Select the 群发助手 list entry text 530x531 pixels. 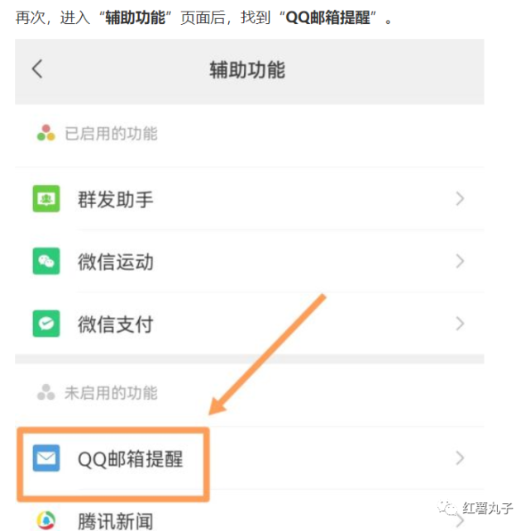[116, 199]
